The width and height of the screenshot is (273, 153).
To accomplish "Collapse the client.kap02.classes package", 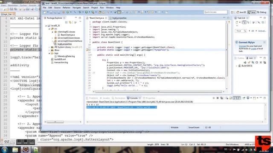I will point(52,32).
